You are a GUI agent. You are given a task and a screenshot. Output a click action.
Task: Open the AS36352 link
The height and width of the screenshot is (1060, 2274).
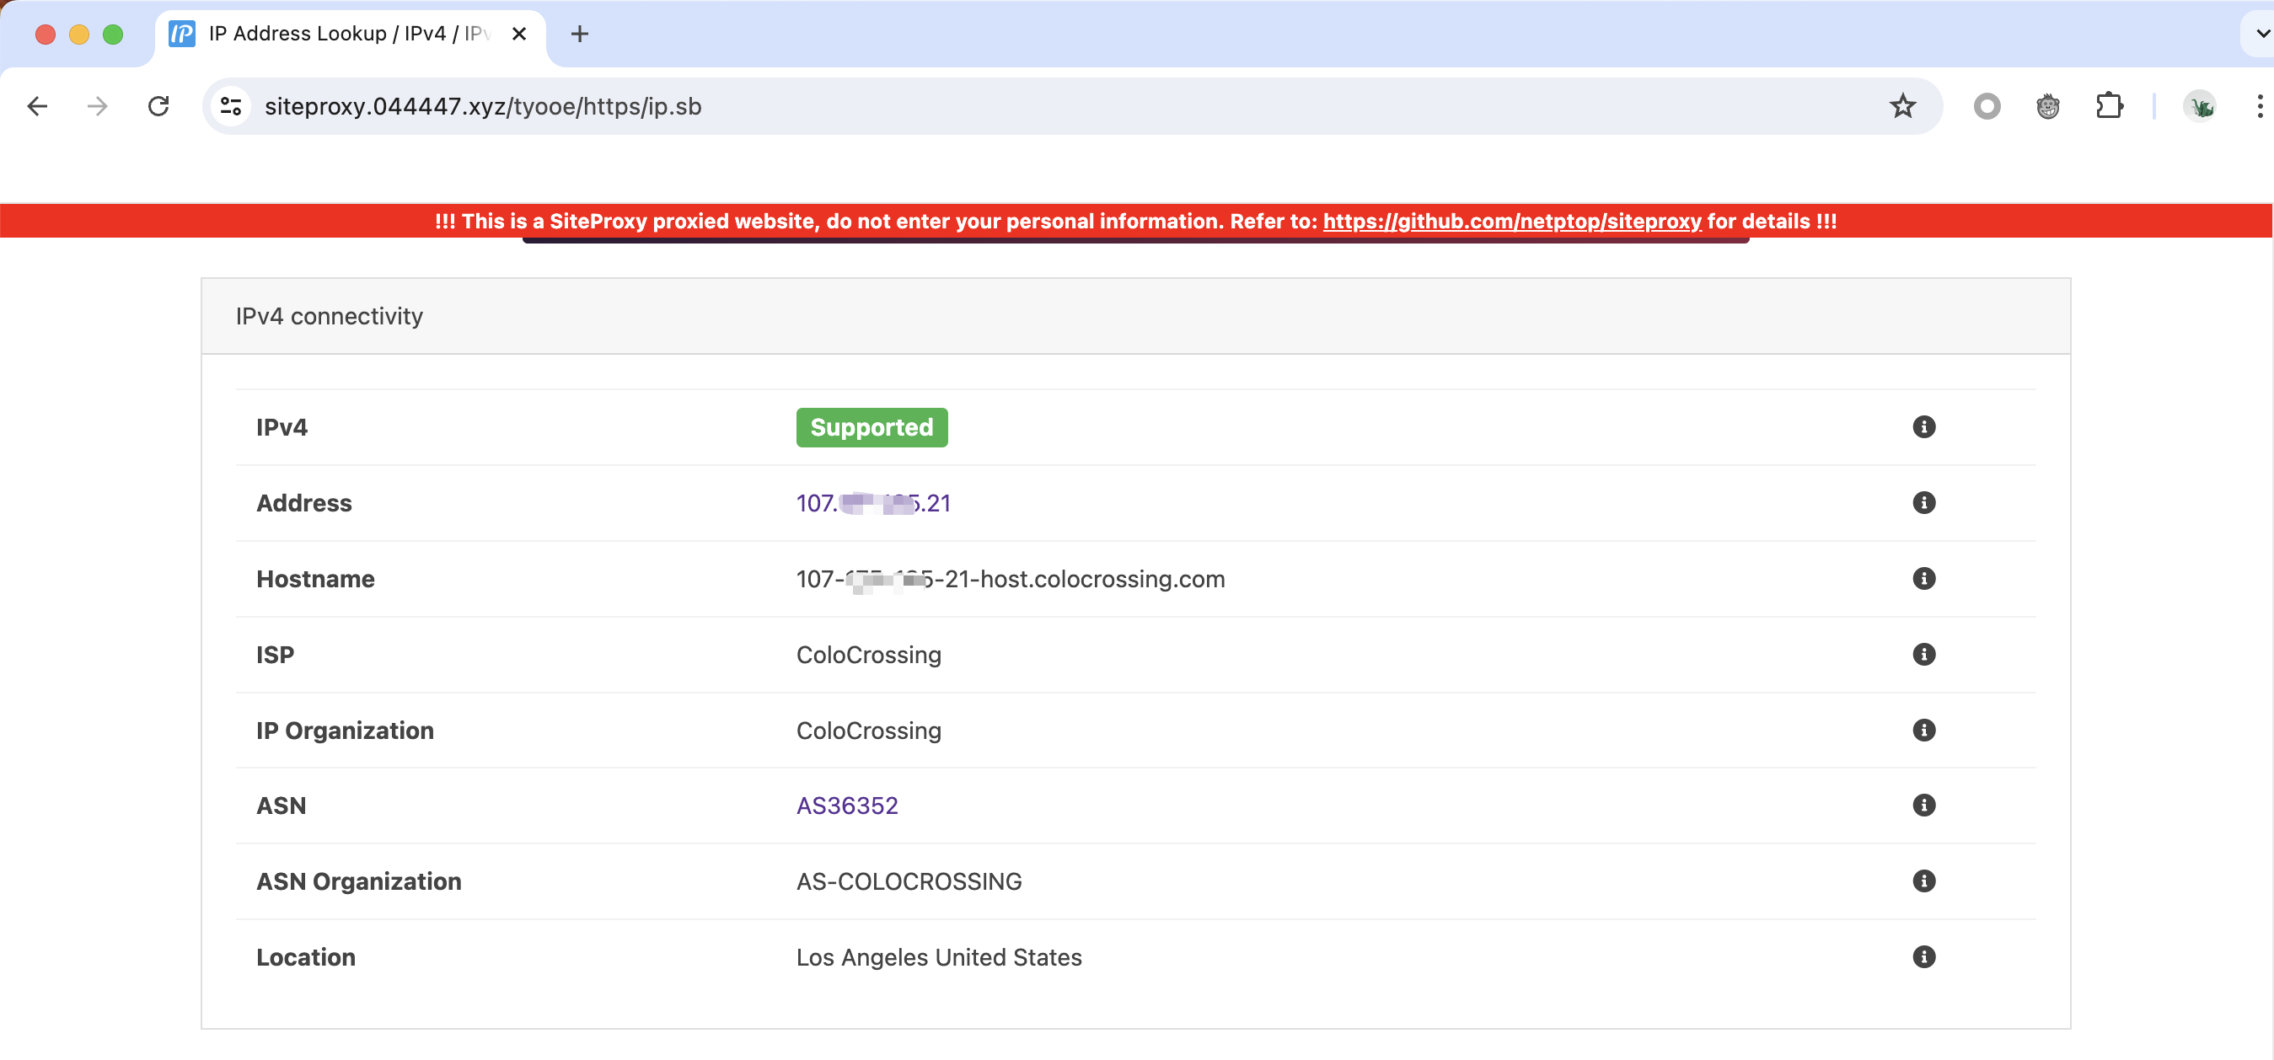coord(846,804)
